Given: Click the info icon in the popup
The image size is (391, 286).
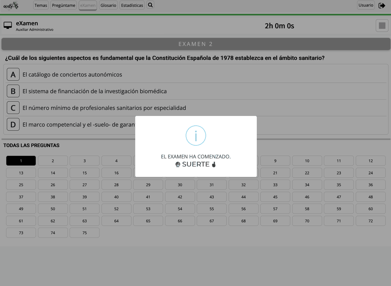Looking at the screenshot, I should coord(196,136).
